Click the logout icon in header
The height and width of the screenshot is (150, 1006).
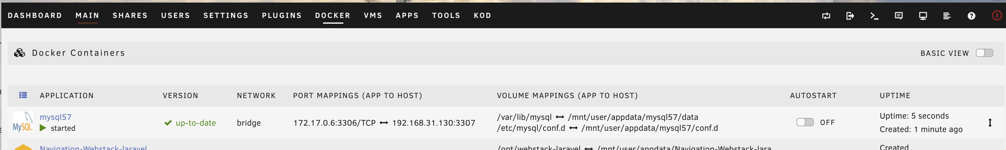point(850,16)
